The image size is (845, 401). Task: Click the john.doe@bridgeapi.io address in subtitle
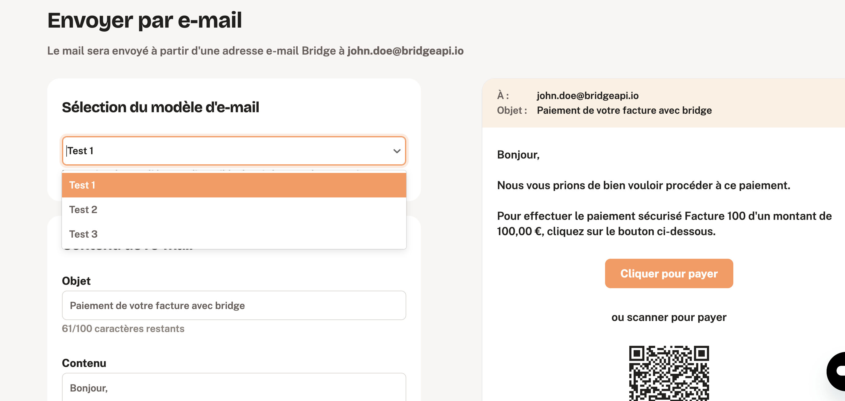(x=405, y=51)
